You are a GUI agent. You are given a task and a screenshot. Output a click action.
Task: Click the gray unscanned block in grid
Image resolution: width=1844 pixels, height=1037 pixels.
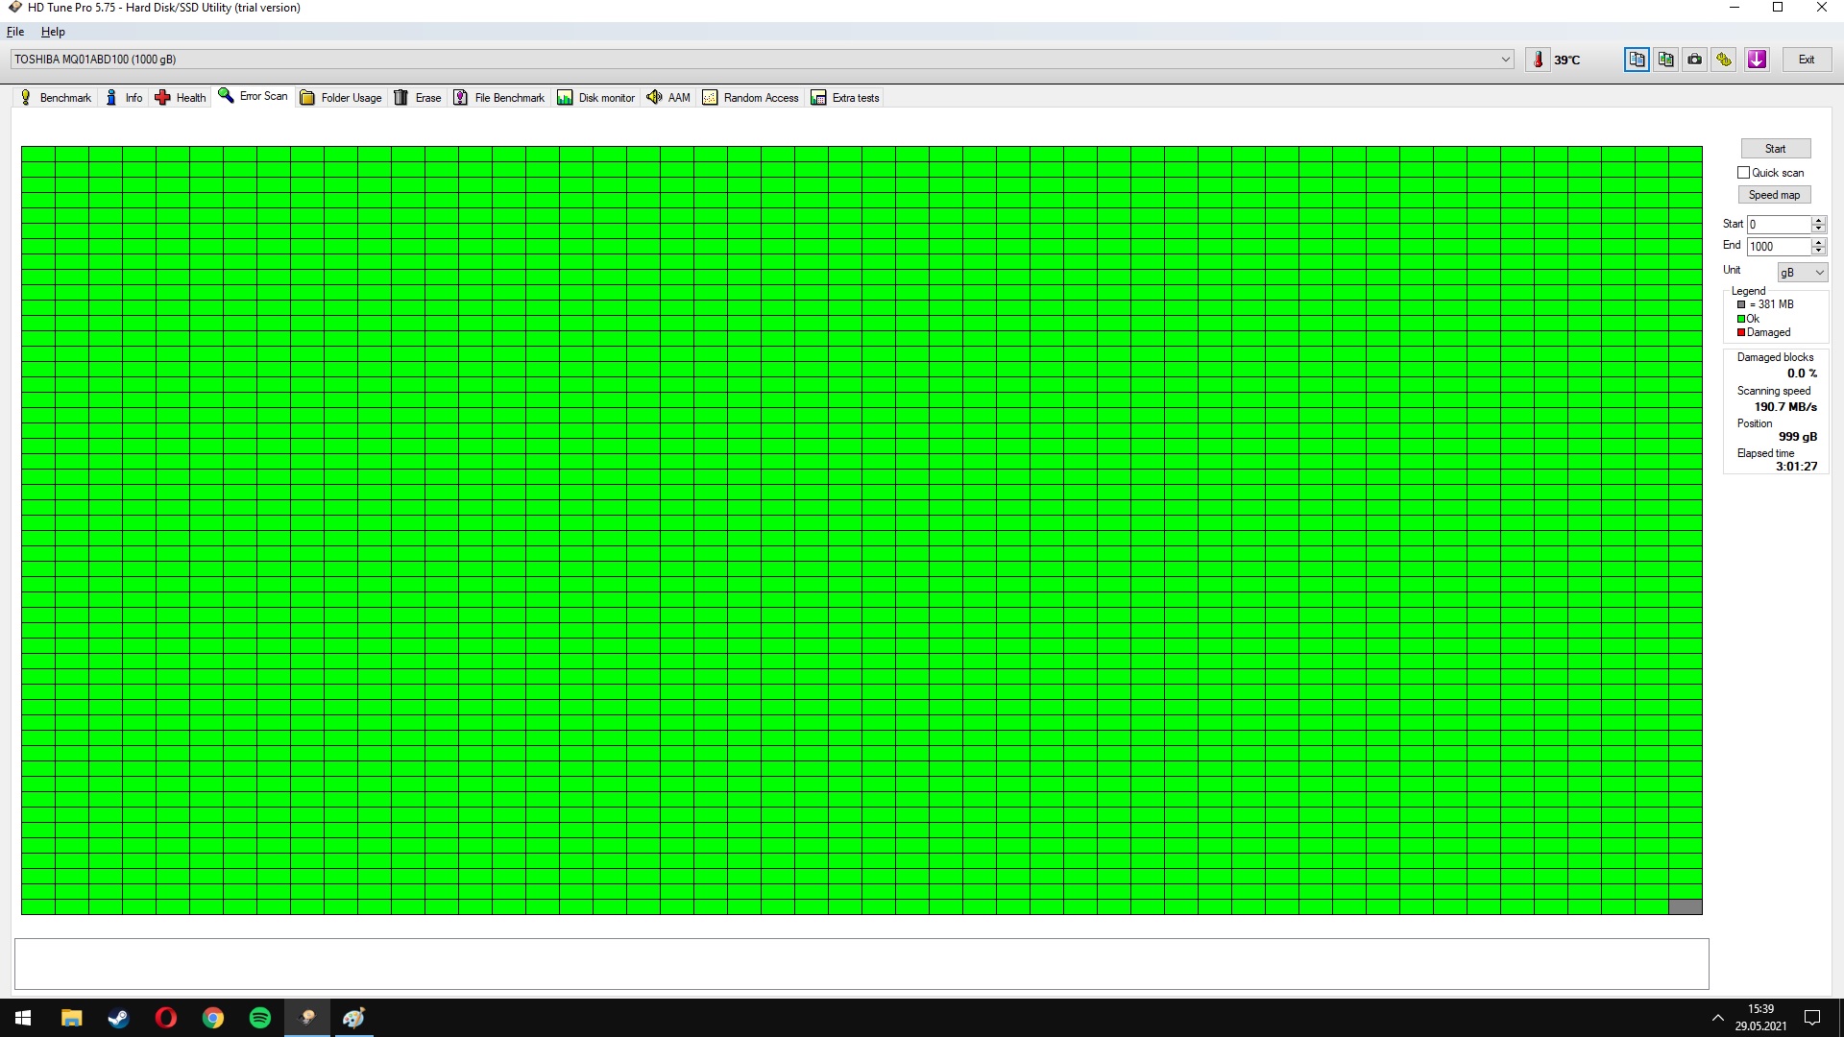click(x=1686, y=907)
